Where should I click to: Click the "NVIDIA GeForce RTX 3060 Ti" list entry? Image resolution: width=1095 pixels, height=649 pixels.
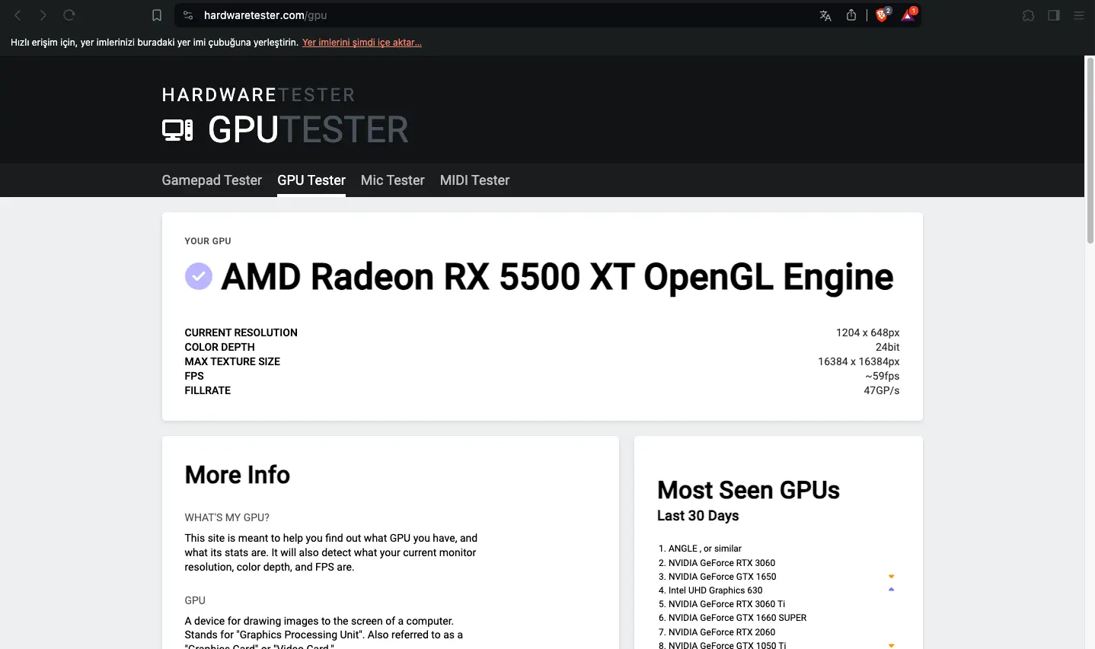[726, 604]
